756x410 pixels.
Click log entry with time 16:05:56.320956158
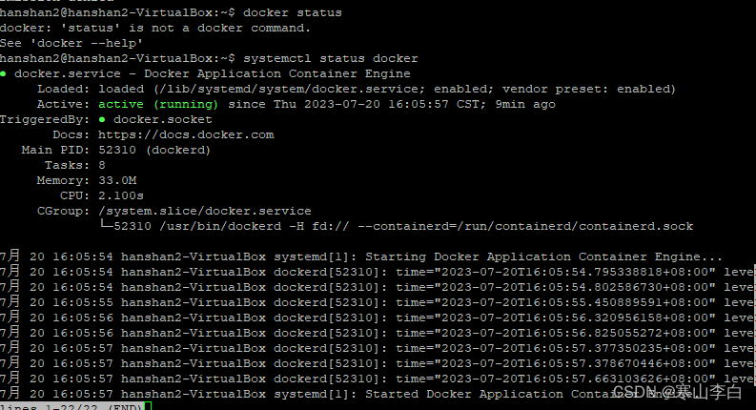click(376, 318)
